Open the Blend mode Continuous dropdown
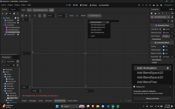Screen dimensions: 175x109 [x=94, y=16]
